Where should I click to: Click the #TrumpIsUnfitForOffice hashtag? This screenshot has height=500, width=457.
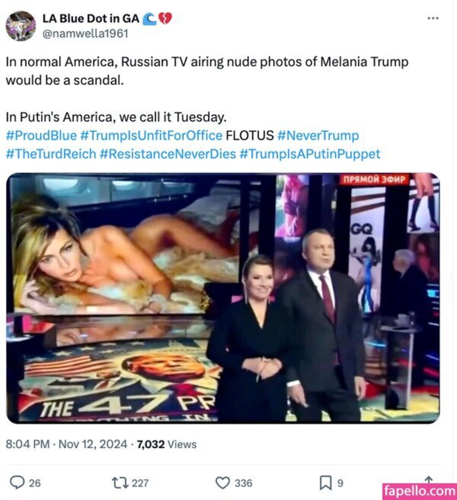point(151,135)
